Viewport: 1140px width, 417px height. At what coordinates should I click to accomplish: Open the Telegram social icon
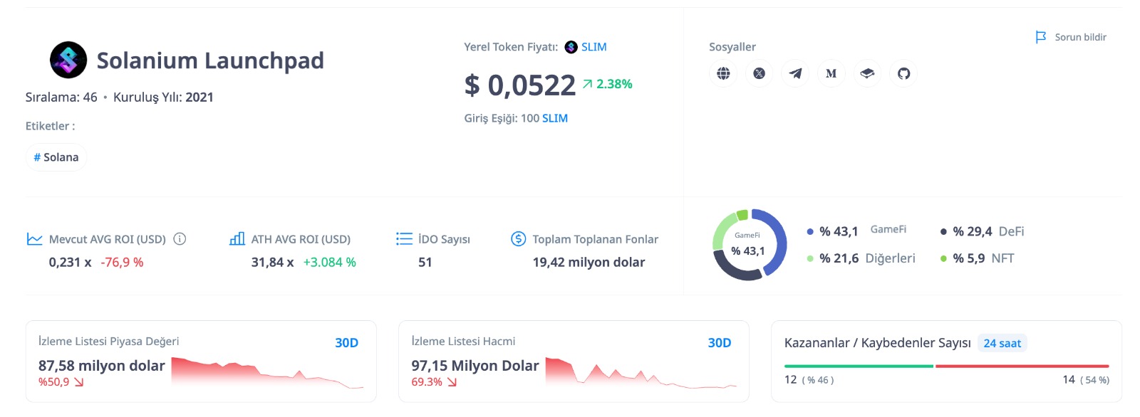pos(795,73)
